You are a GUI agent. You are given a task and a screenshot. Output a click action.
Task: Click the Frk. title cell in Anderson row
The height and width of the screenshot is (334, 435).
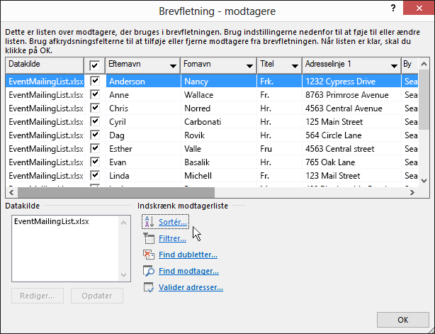(279, 82)
